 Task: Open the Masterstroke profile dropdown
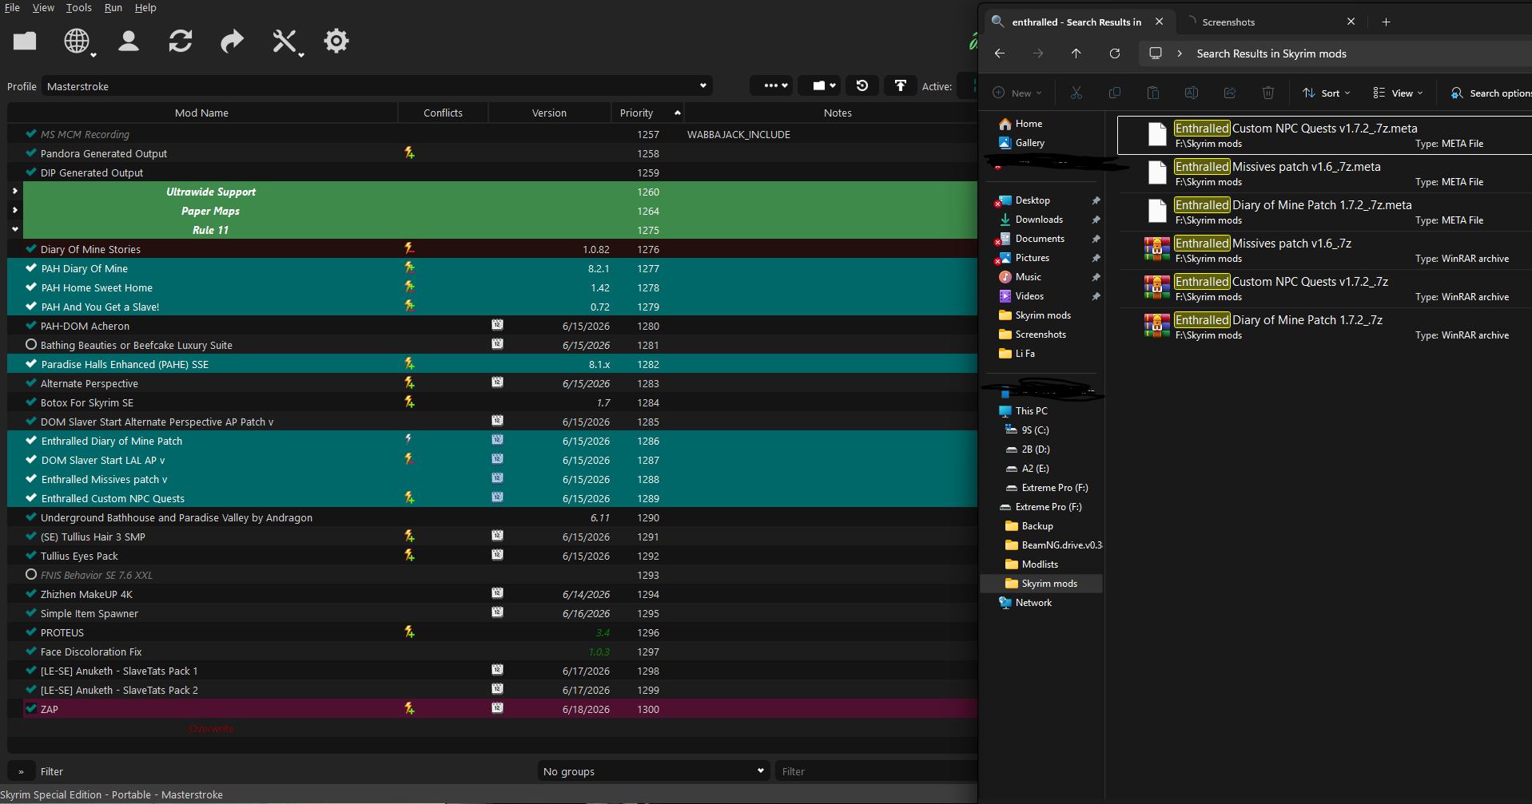pyautogui.click(x=377, y=85)
